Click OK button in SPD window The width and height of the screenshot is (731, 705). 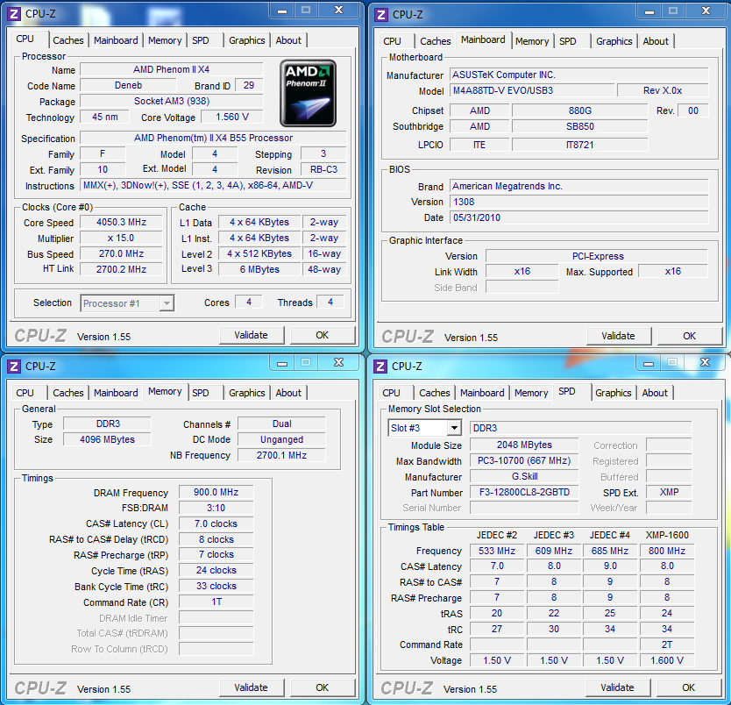(688, 687)
